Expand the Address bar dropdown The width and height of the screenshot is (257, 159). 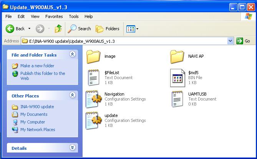[230, 41]
